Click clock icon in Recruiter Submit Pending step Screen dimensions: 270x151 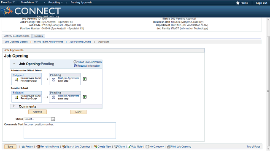click(54, 97)
